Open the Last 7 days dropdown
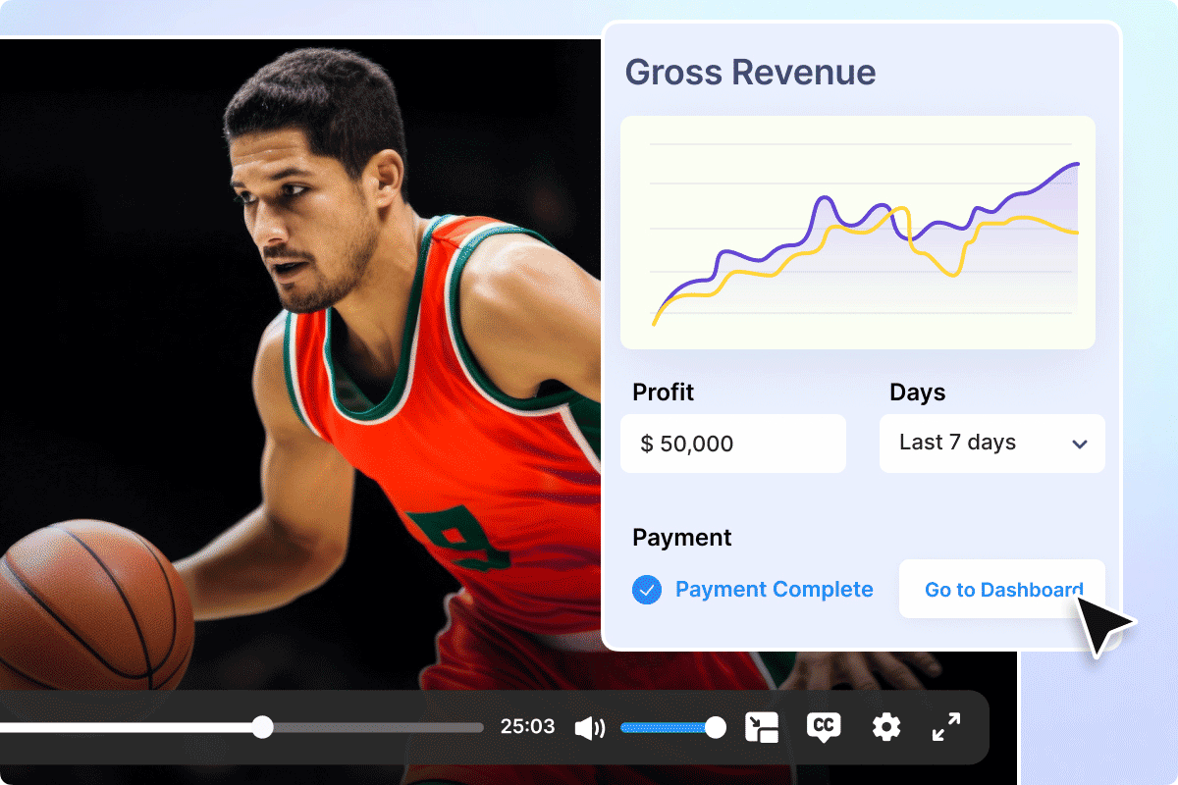 pyautogui.click(x=991, y=444)
